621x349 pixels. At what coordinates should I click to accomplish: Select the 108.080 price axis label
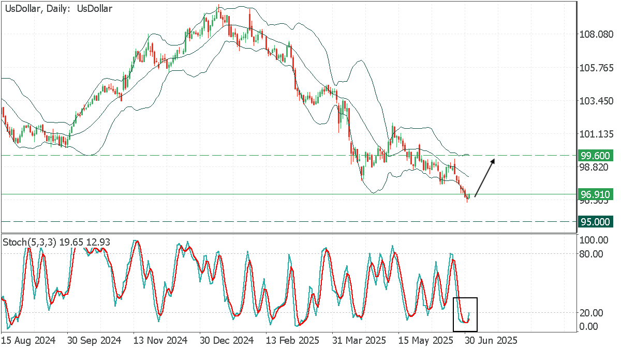point(596,35)
